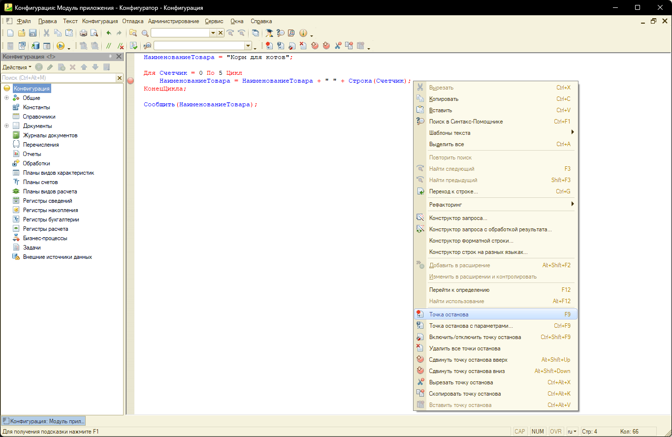Click the move down arrow in configuration panel
Viewport: 672px width, 437px height.
(x=95, y=67)
